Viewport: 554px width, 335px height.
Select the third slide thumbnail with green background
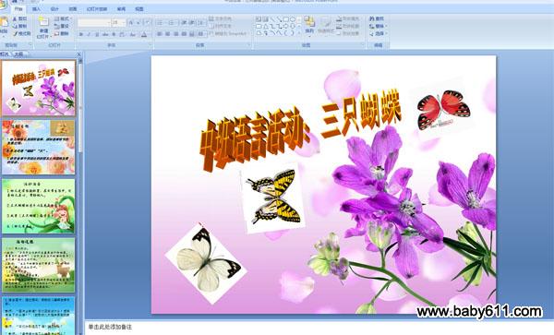pos(39,206)
